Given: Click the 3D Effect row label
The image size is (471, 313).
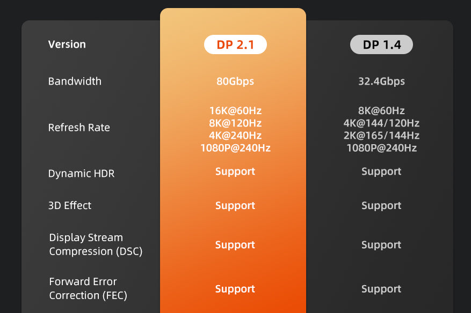Looking at the screenshot, I should click(x=70, y=206).
